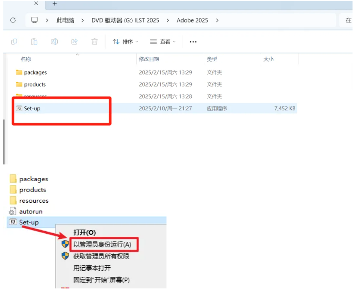Click shield icon beside 获取管理员所有权限

(x=65, y=256)
